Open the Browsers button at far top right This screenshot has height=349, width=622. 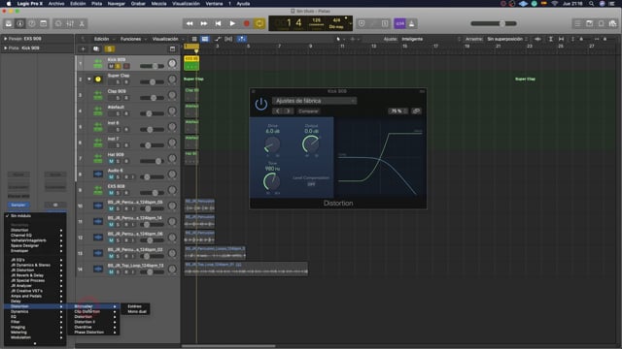613,23
